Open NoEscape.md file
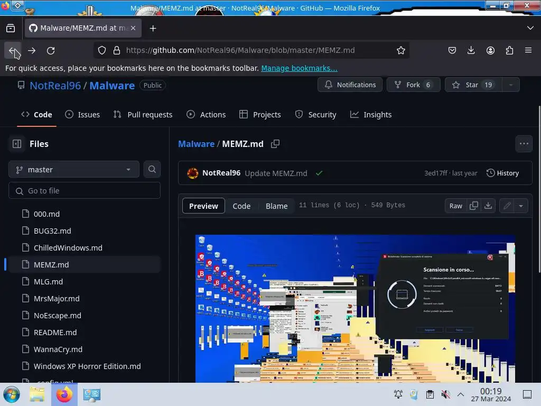541x406 pixels. (57, 316)
